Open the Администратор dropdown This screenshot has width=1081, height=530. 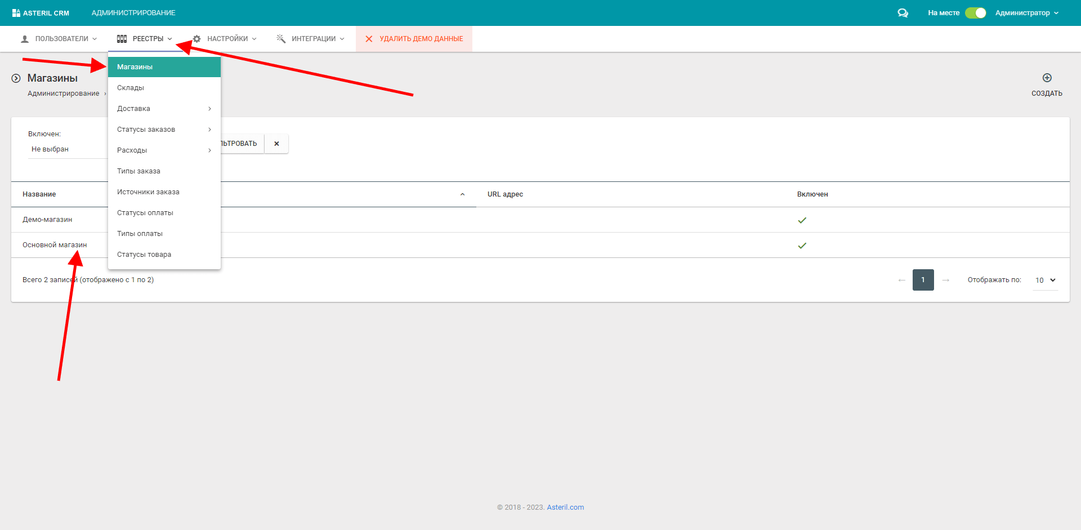[1027, 12]
